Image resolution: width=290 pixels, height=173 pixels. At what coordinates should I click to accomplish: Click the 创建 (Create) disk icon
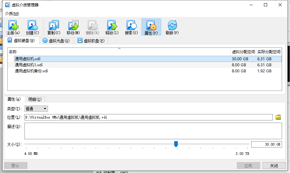pyautogui.click(x=32, y=26)
